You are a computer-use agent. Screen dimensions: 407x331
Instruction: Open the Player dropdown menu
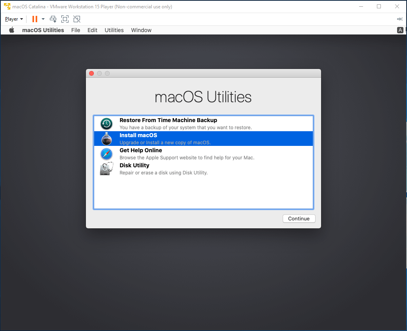tap(14, 19)
